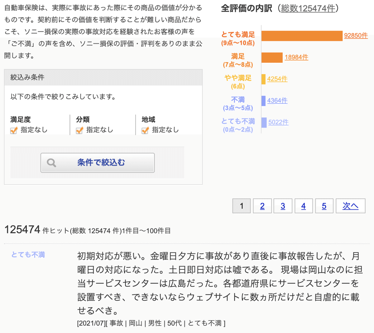374x333 pixels.
Task: Open the 92850件 very satisfied link
Action: [x=356, y=35]
